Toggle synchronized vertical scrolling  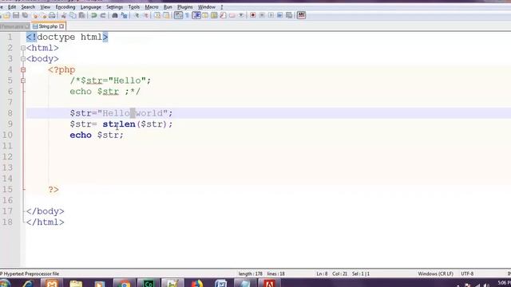(157, 15)
